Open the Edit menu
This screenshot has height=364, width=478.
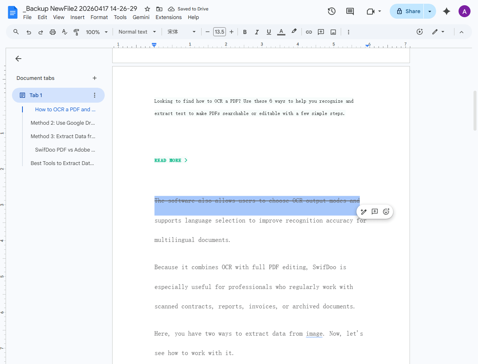pyautogui.click(x=42, y=17)
